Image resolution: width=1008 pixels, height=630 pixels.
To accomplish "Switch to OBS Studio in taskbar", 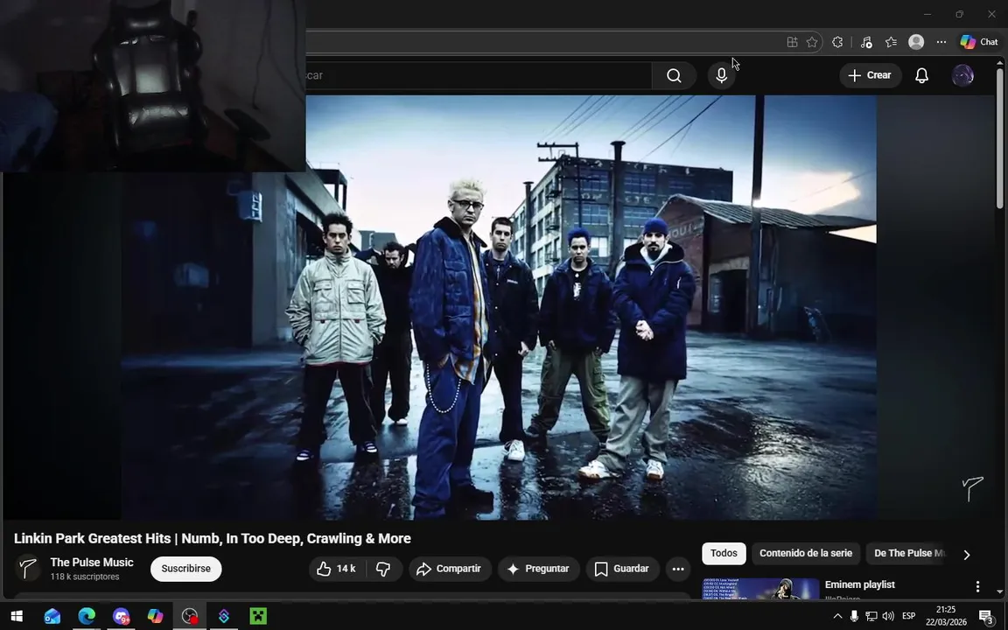I will pos(190,616).
